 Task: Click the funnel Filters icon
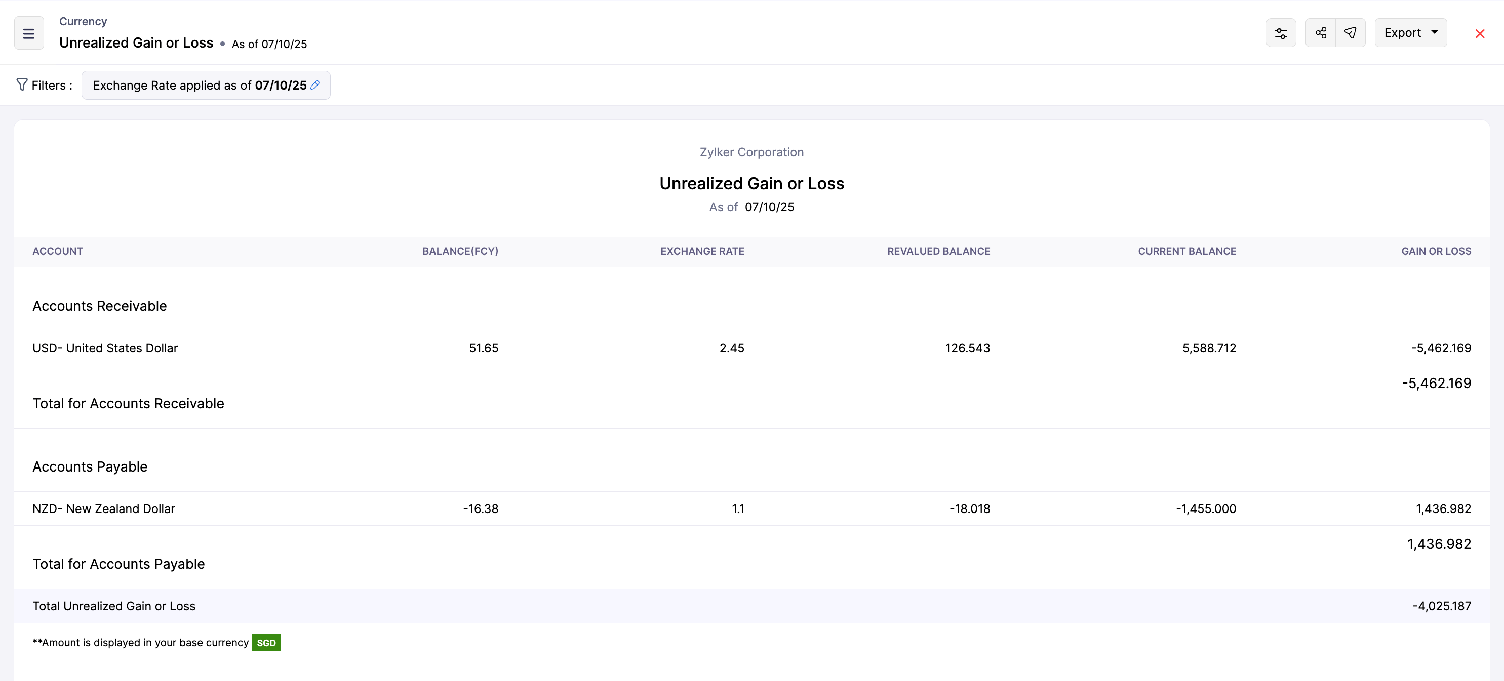tap(22, 85)
